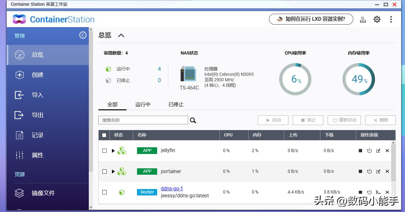Check the ddns-go-1 row checkbox
The image size is (405, 212).
pyautogui.click(x=104, y=192)
